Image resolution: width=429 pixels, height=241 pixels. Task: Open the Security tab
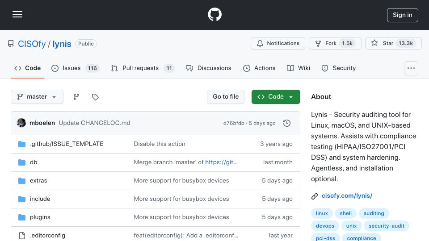[339, 68]
